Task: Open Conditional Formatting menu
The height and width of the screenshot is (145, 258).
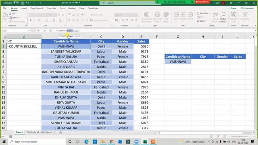Action: click(x=146, y=17)
